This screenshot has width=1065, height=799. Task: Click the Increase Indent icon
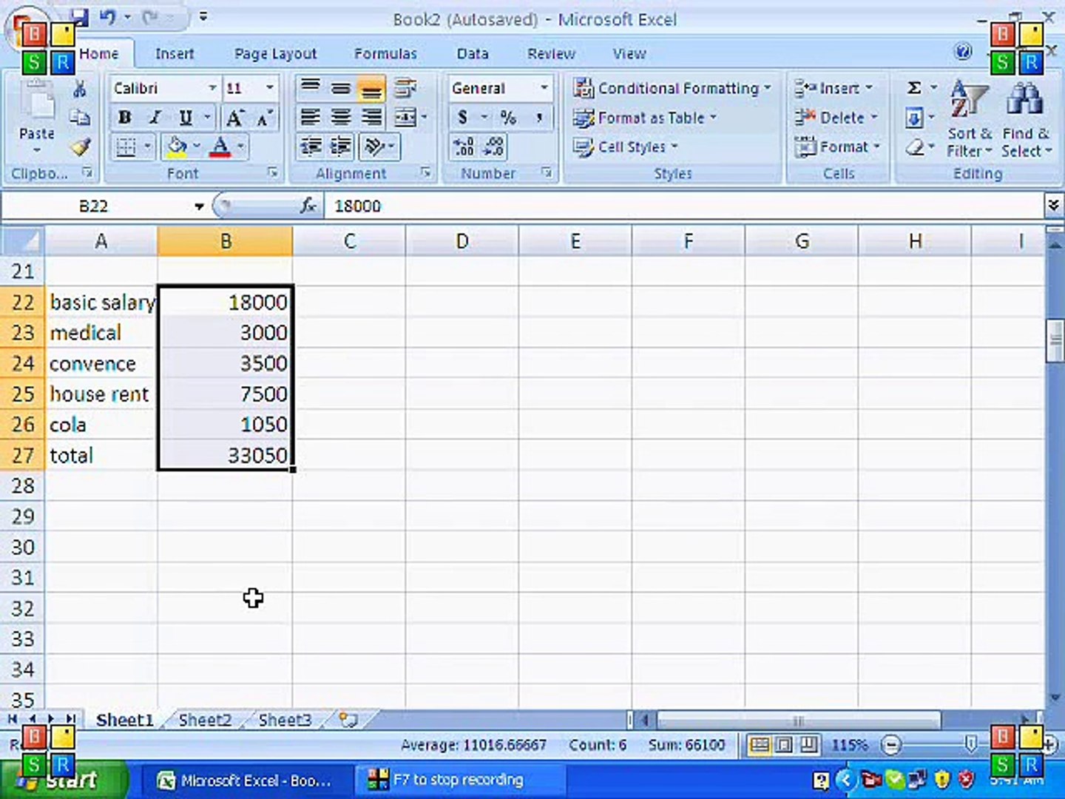[x=340, y=147]
